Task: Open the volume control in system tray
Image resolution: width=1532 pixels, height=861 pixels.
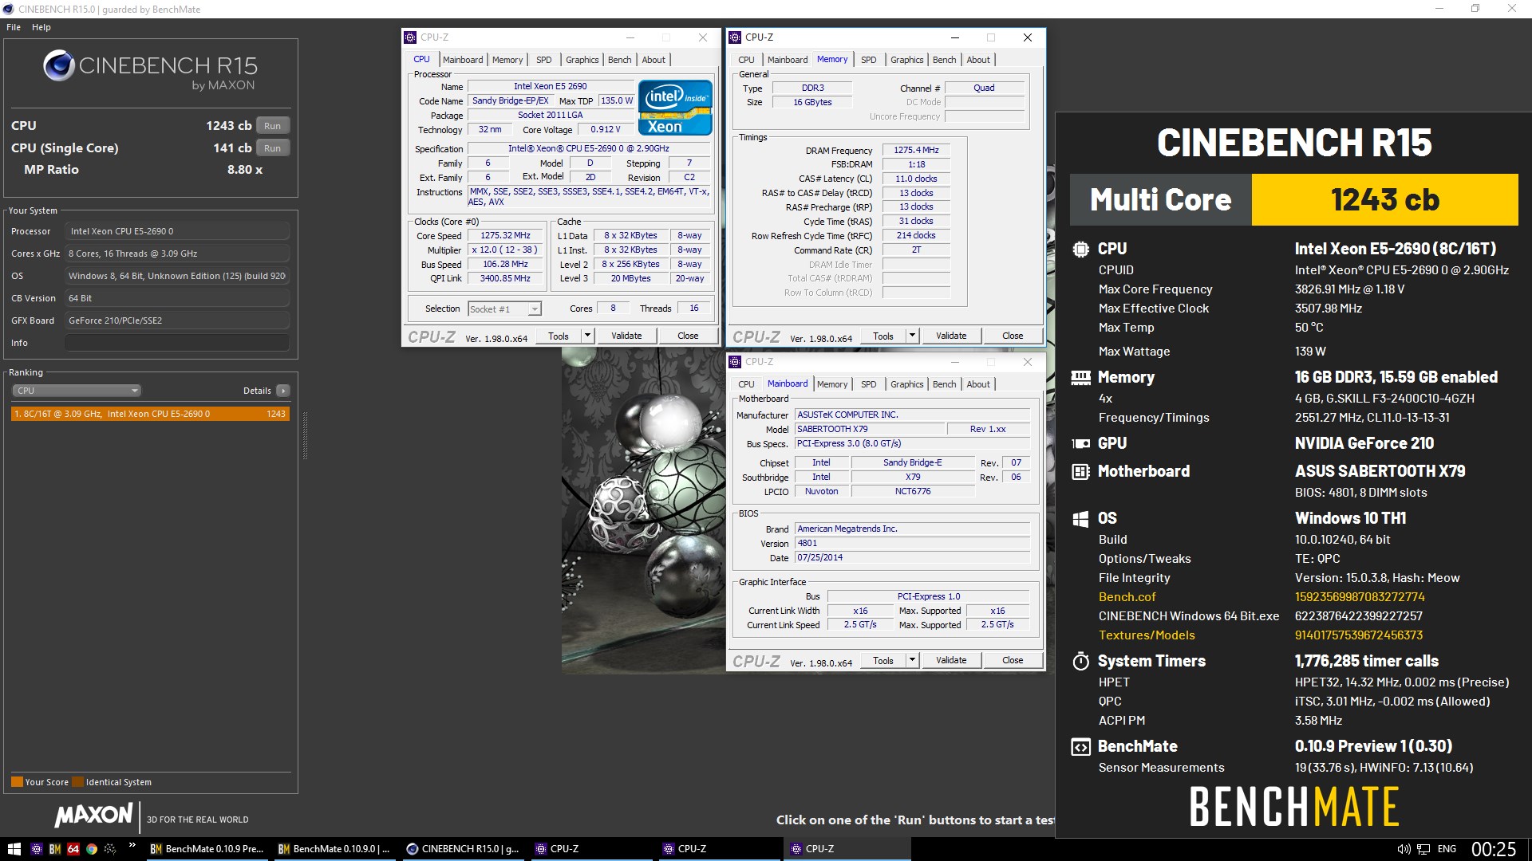Action: (1404, 849)
